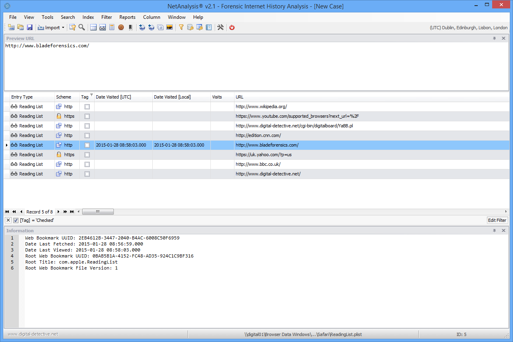The image size is (513, 342).
Task: Open the Import dropdown arrow
Action: (x=63, y=28)
